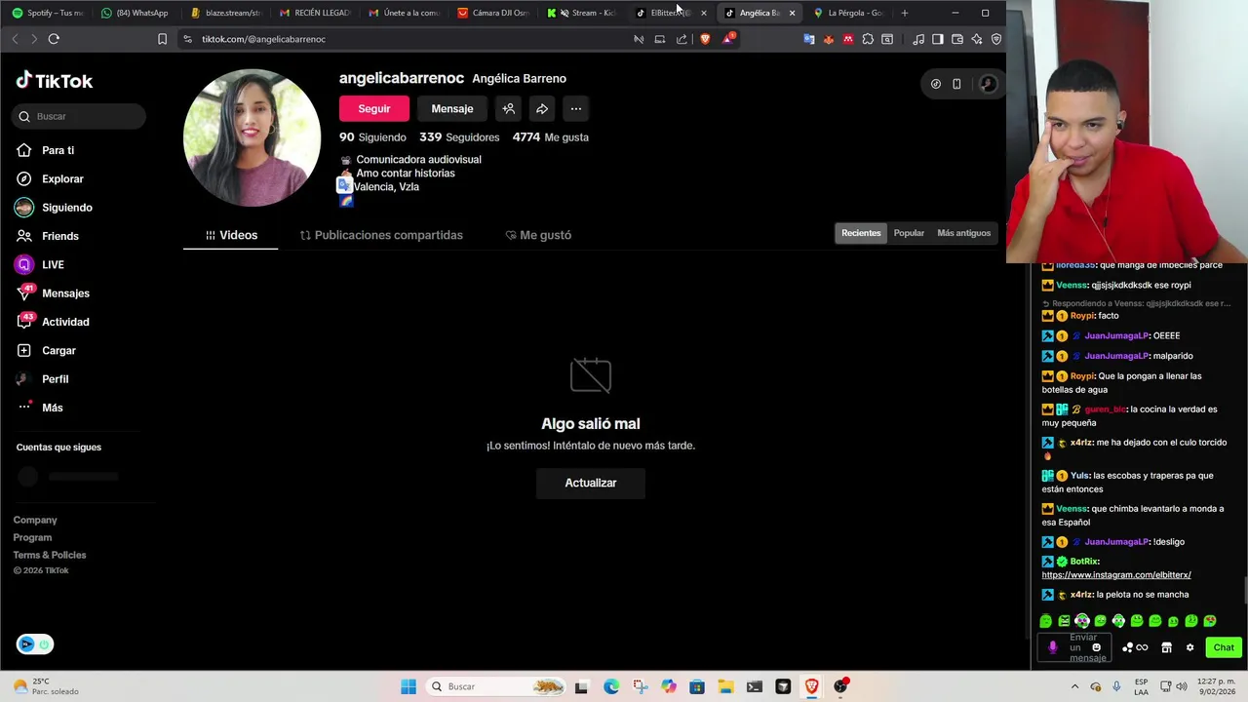
Task: Click the add-friend icon beside Mensaje
Action: coord(508,109)
